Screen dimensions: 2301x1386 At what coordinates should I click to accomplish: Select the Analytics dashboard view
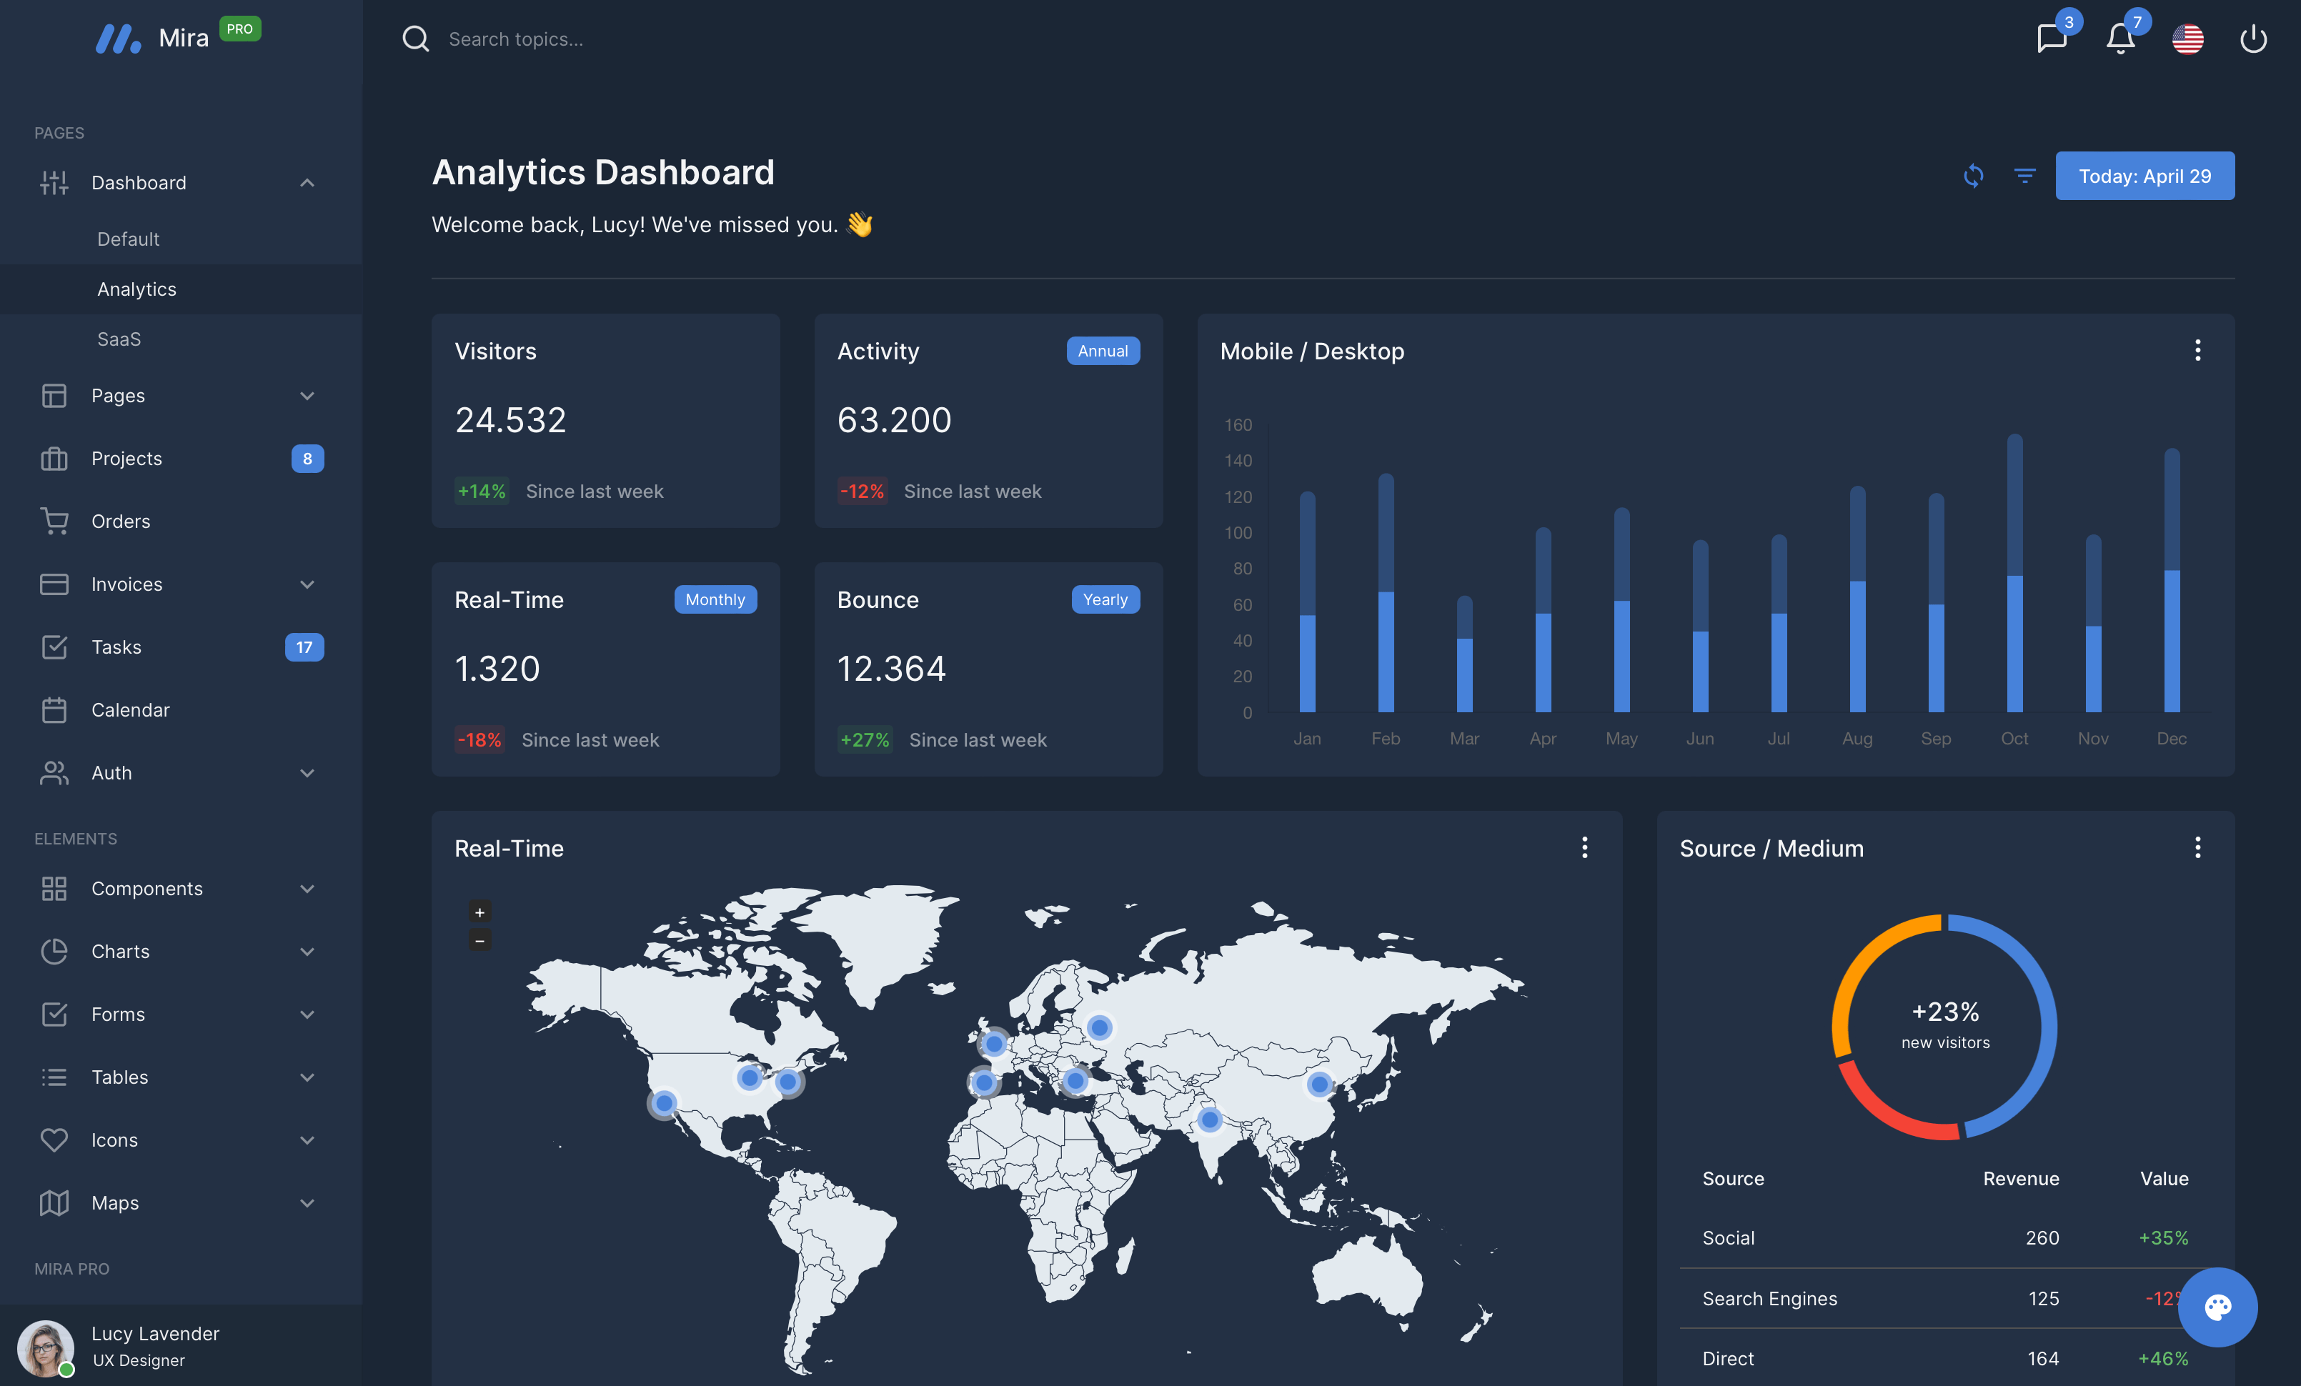[x=135, y=288]
